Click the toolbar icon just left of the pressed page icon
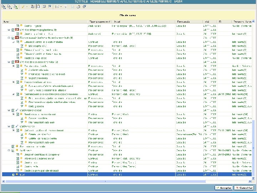 (32, 7)
